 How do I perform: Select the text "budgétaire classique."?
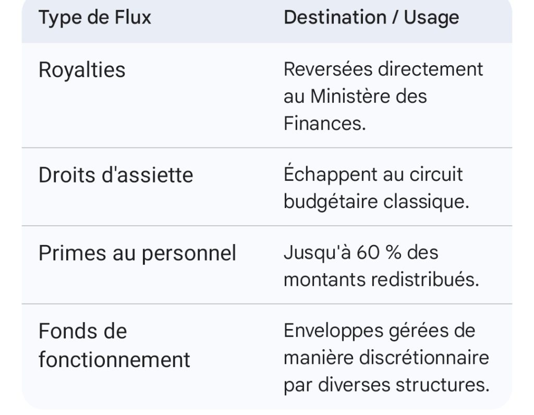coord(376,201)
